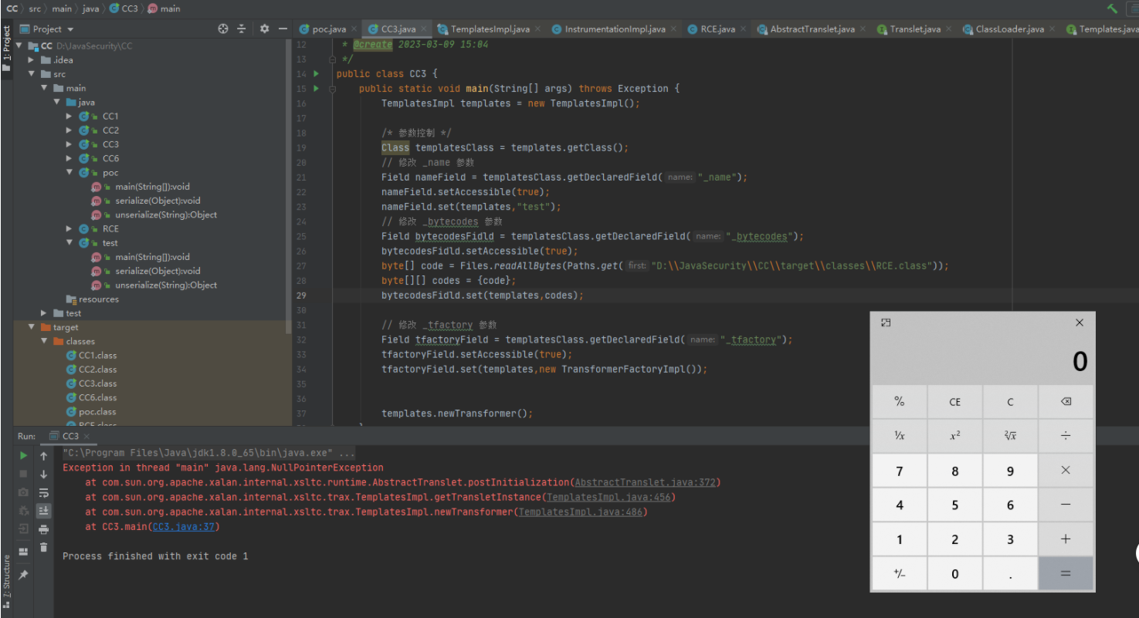The height and width of the screenshot is (618, 1139).
Task: Click the calculator square root button
Action: [x=1010, y=435]
